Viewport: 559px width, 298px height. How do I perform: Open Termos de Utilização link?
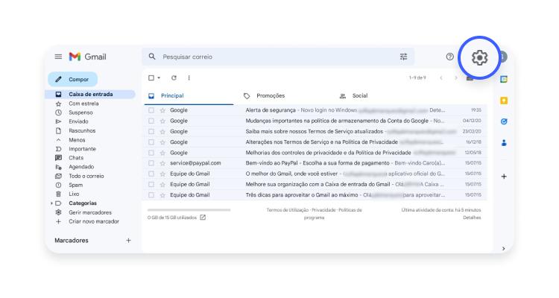coord(288,210)
